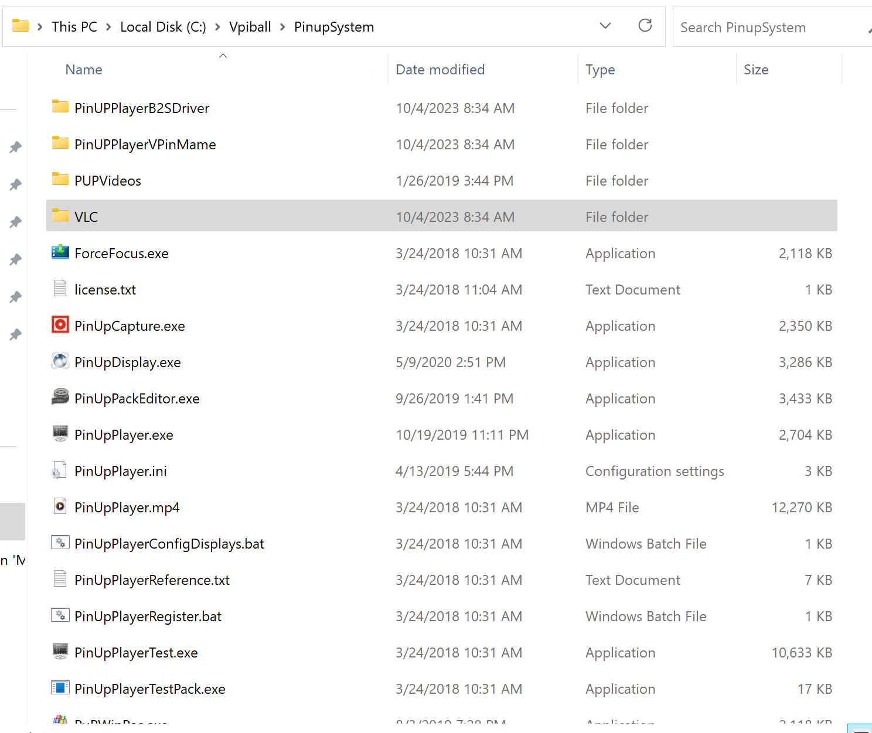The height and width of the screenshot is (733, 872).
Task: Select the PUPVideos folder
Action: coord(108,181)
